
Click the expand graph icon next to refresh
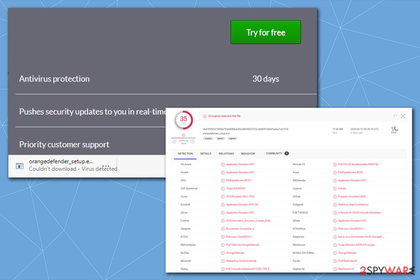tap(403, 116)
